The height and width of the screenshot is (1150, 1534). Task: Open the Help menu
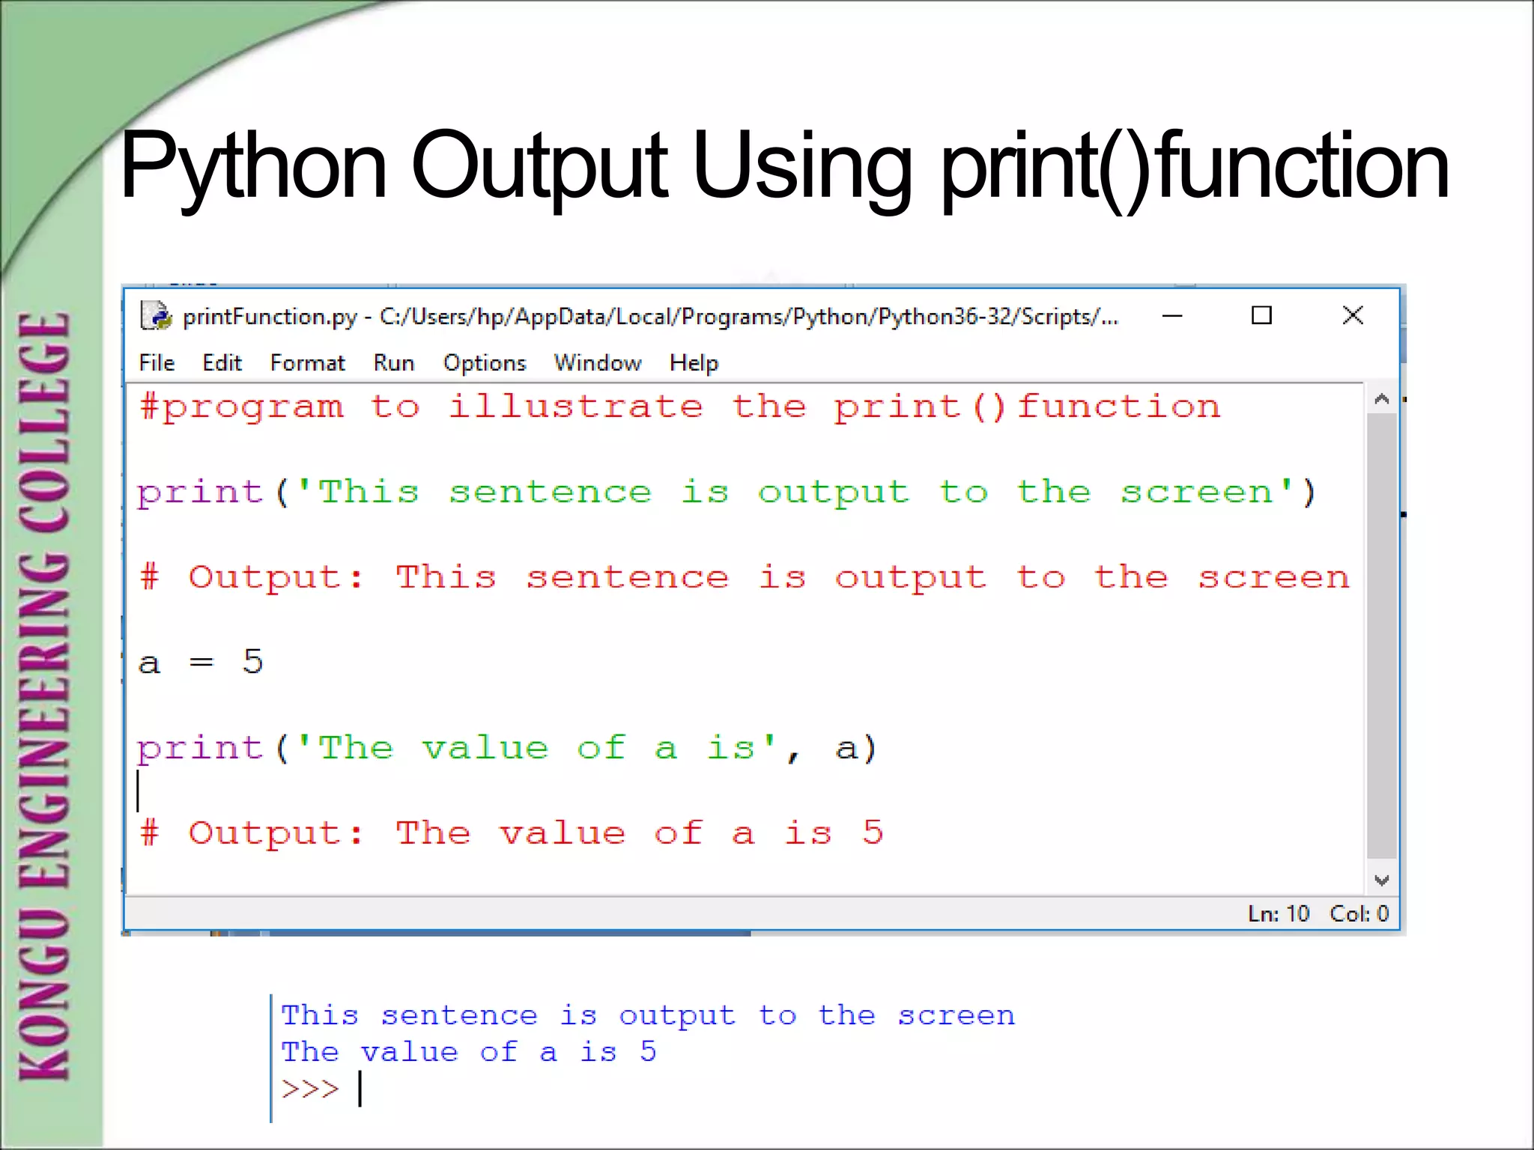[694, 363]
